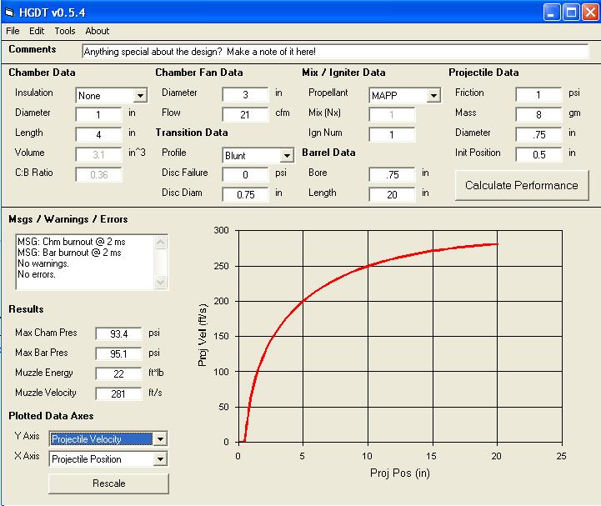Open the File menu

pyautogui.click(x=13, y=31)
